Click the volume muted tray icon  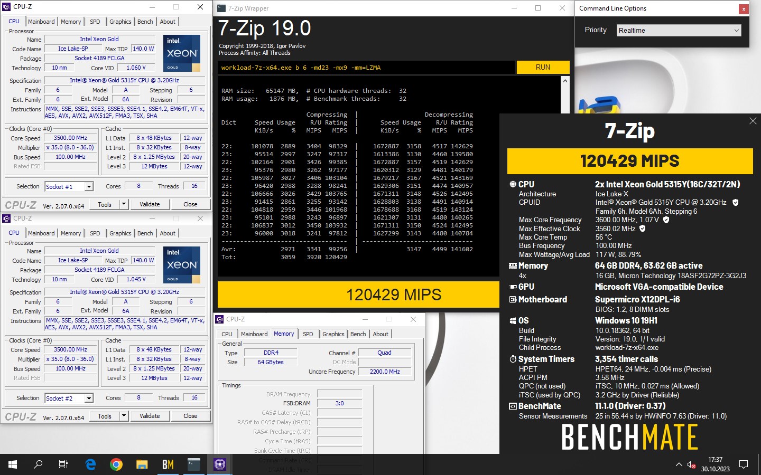[691, 464]
